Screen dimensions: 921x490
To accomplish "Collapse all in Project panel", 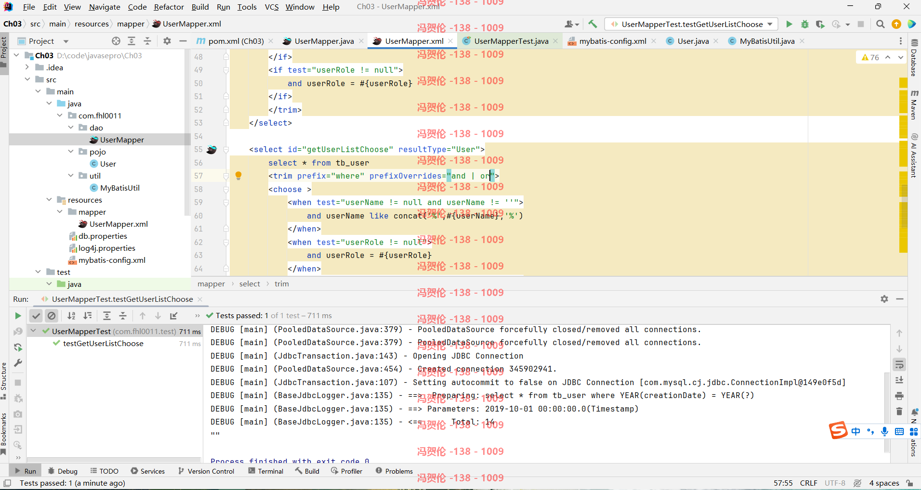I will pyautogui.click(x=147, y=41).
